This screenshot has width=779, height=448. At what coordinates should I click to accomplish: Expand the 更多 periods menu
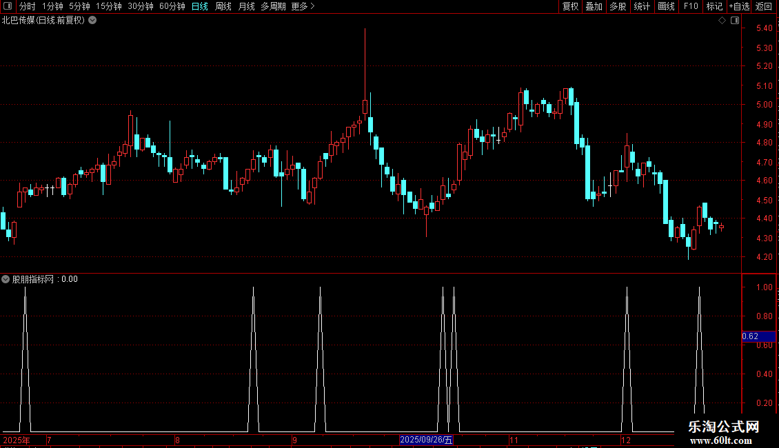303,6
